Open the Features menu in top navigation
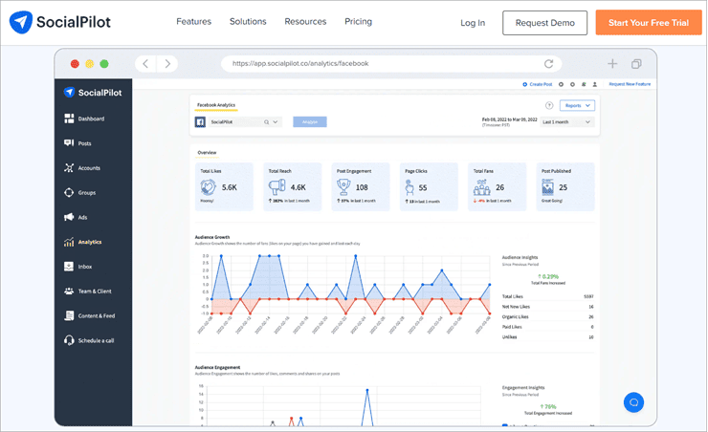Viewport: 708px width, 432px height. [194, 22]
